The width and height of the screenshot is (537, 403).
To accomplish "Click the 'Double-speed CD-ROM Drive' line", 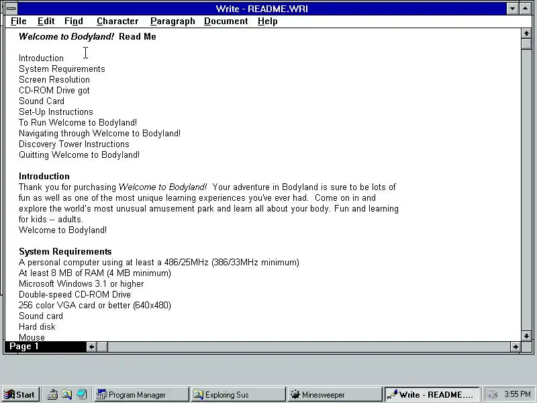I will pos(75,295).
